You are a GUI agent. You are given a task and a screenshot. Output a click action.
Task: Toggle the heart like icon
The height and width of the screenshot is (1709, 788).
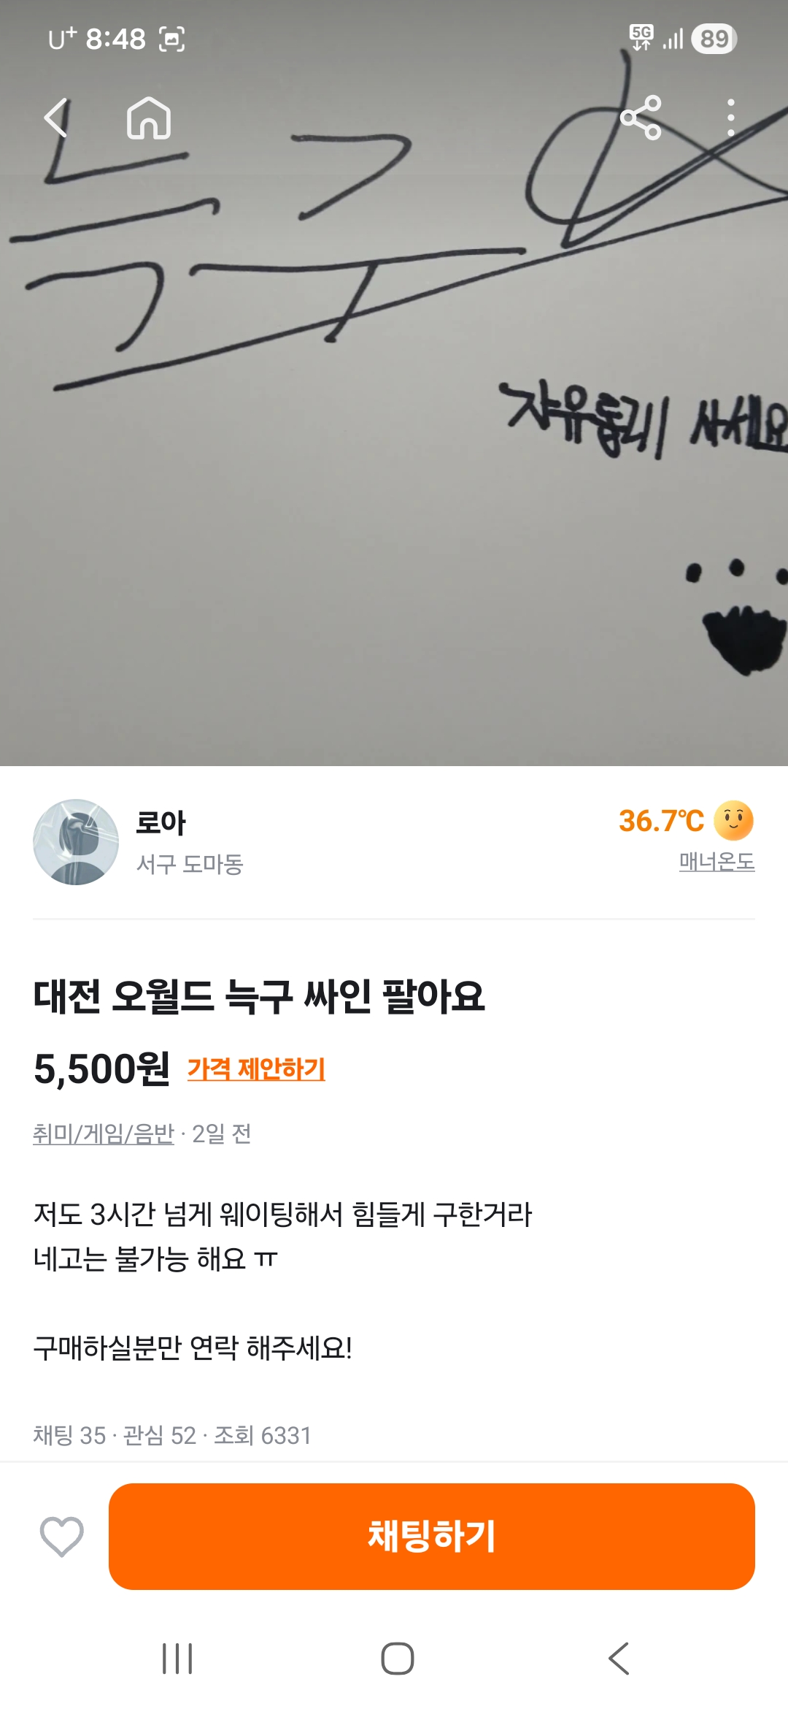[x=61, y=1536]
